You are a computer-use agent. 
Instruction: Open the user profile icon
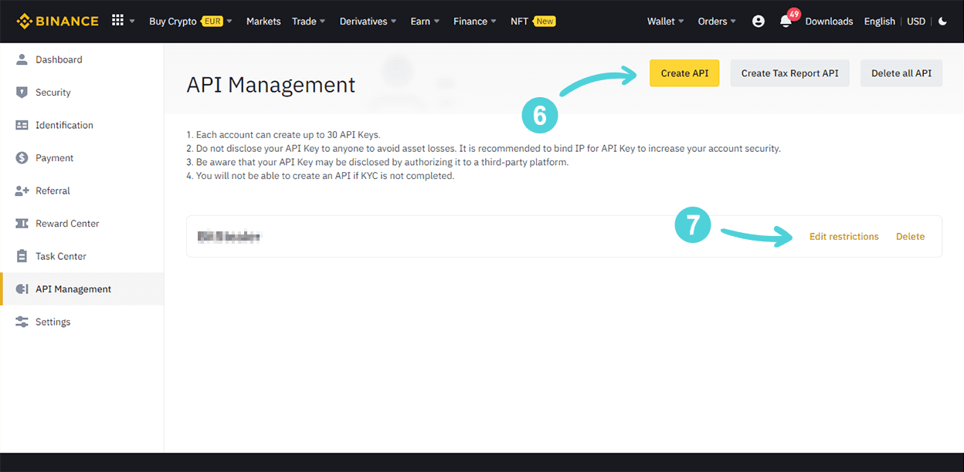[x=758, y=21]
